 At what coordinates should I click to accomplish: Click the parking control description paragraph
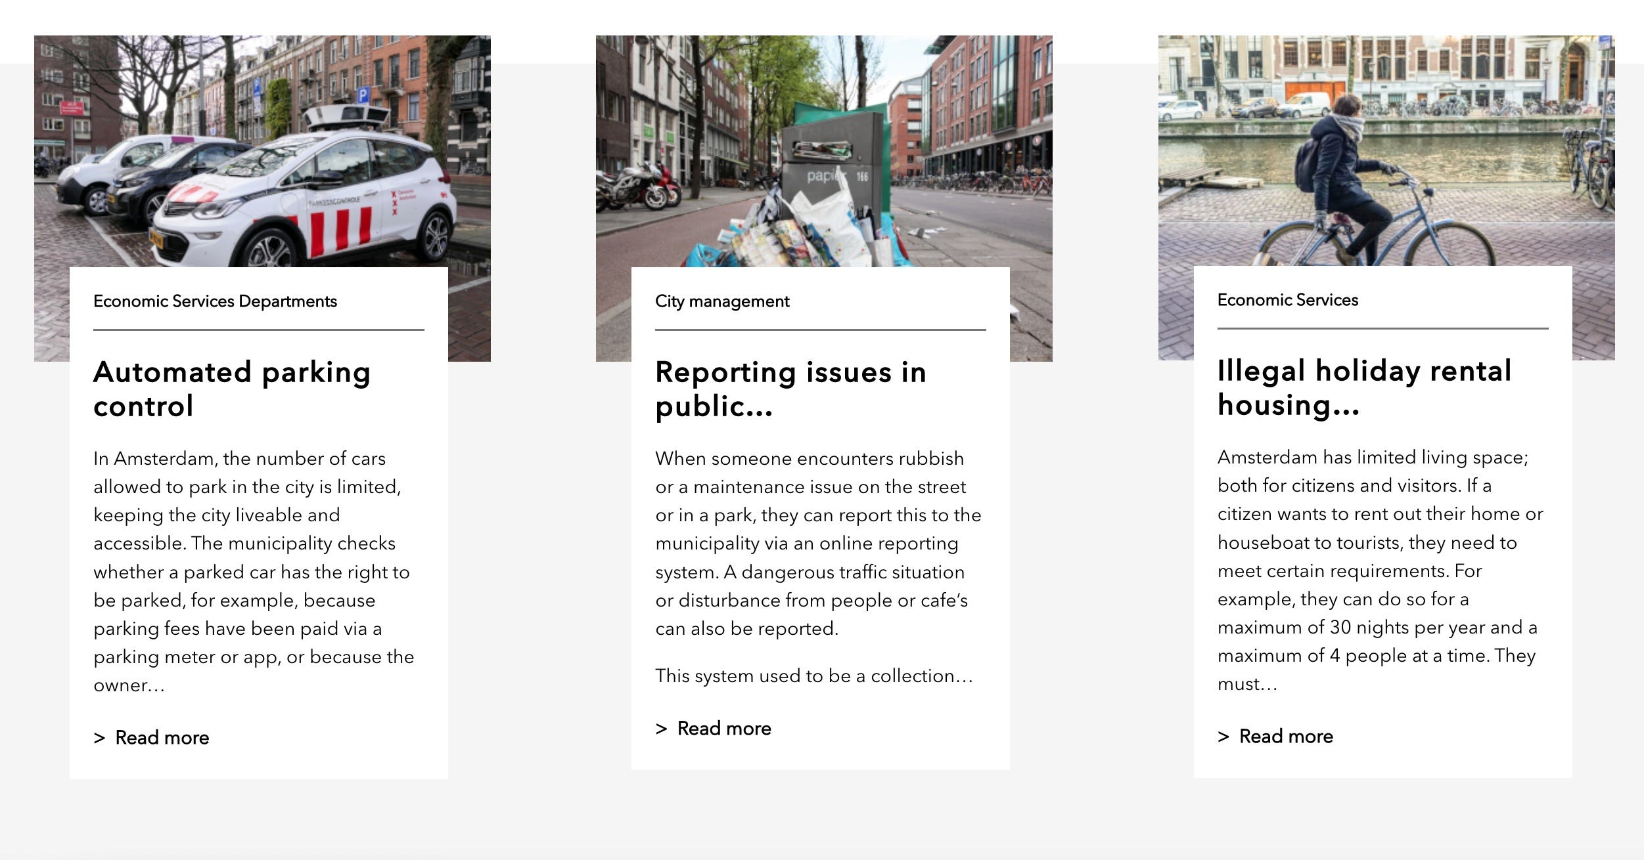[x=253, y=571]
